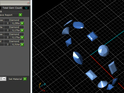Select the large marquise gem in viewport

(78, 58)
